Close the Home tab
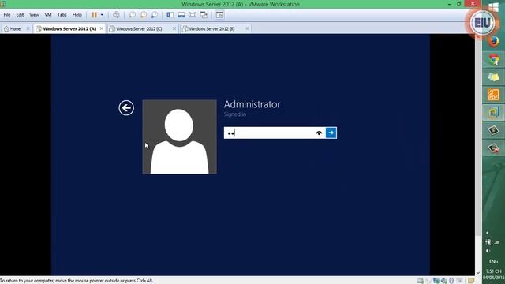Viewport: 505px width, 284px height. [x=28, y=28]
